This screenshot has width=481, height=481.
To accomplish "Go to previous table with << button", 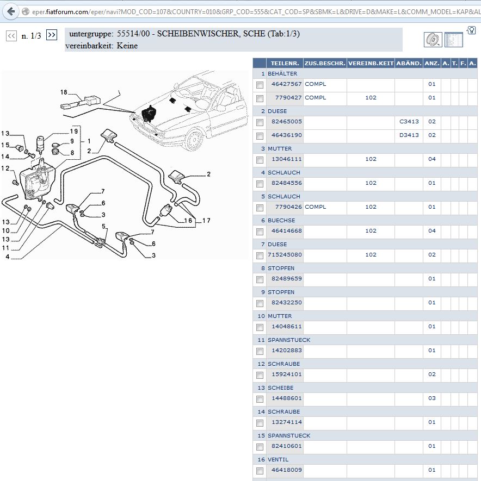I will click(x=11, y=36).
